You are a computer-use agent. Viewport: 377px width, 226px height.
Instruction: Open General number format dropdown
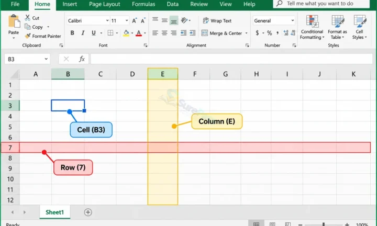[x=293, y=20]
